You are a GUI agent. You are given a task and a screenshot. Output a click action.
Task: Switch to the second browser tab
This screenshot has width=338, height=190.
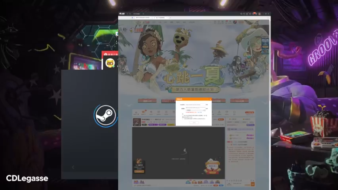[x=161, y=18]
